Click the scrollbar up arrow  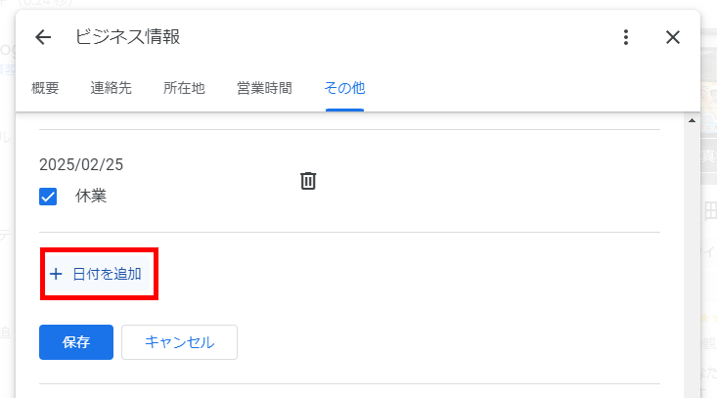tap(692, 120)
